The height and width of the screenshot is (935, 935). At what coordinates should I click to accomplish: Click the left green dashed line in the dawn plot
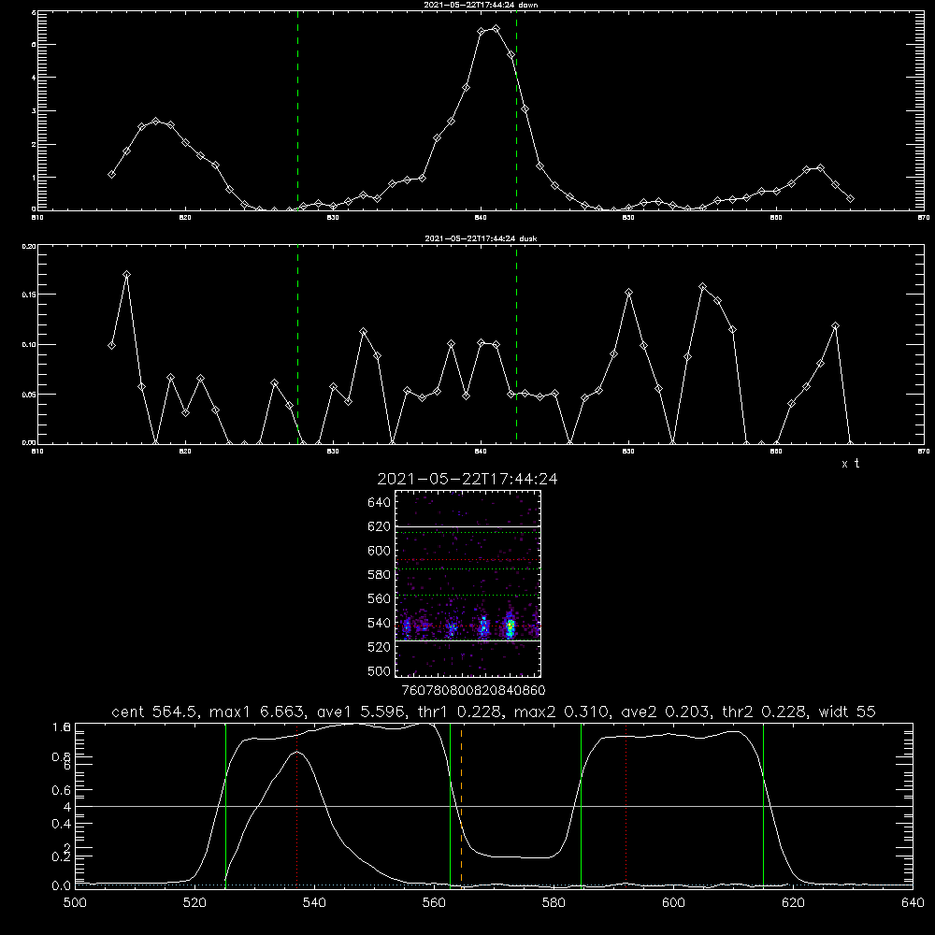[x=297, y=110]
